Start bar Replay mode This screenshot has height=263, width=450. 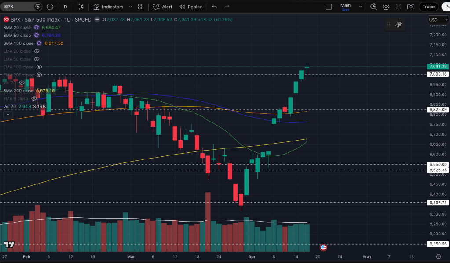tap(190, 7)
